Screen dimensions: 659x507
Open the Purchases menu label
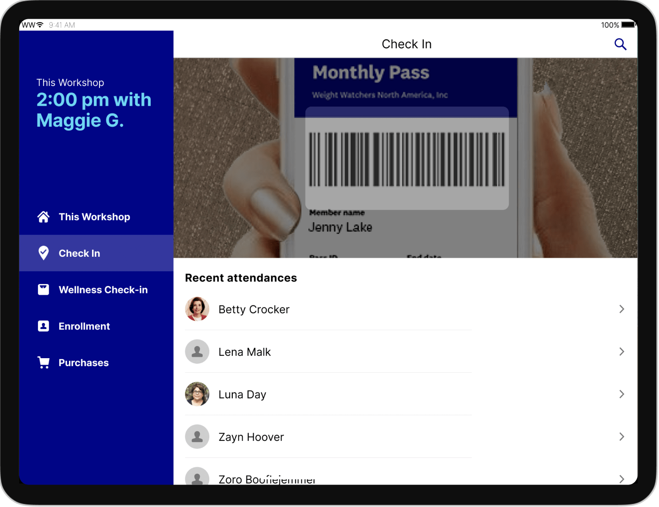(84, 363)
